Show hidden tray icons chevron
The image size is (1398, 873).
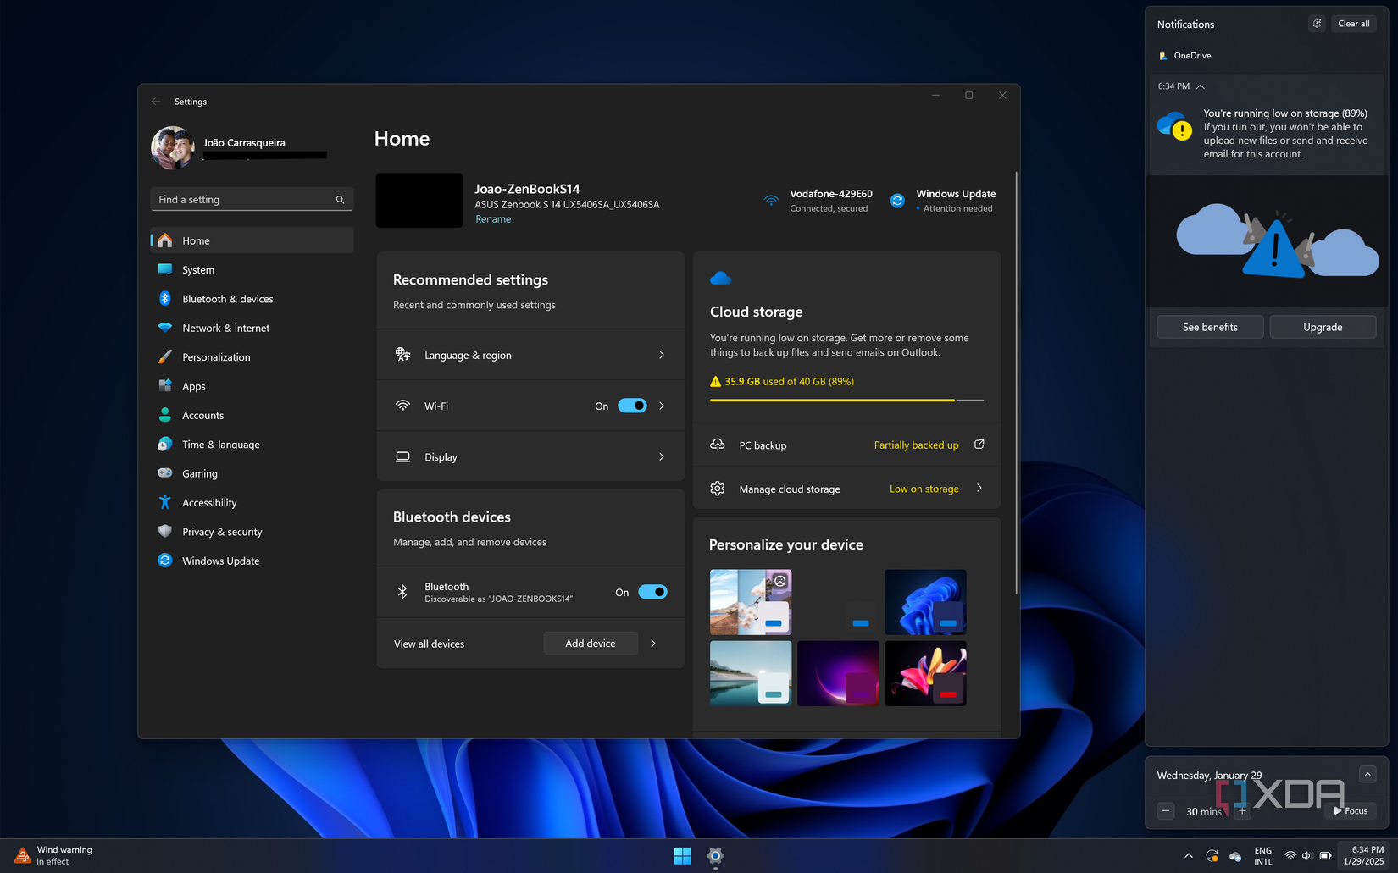tap(1189, 856)
